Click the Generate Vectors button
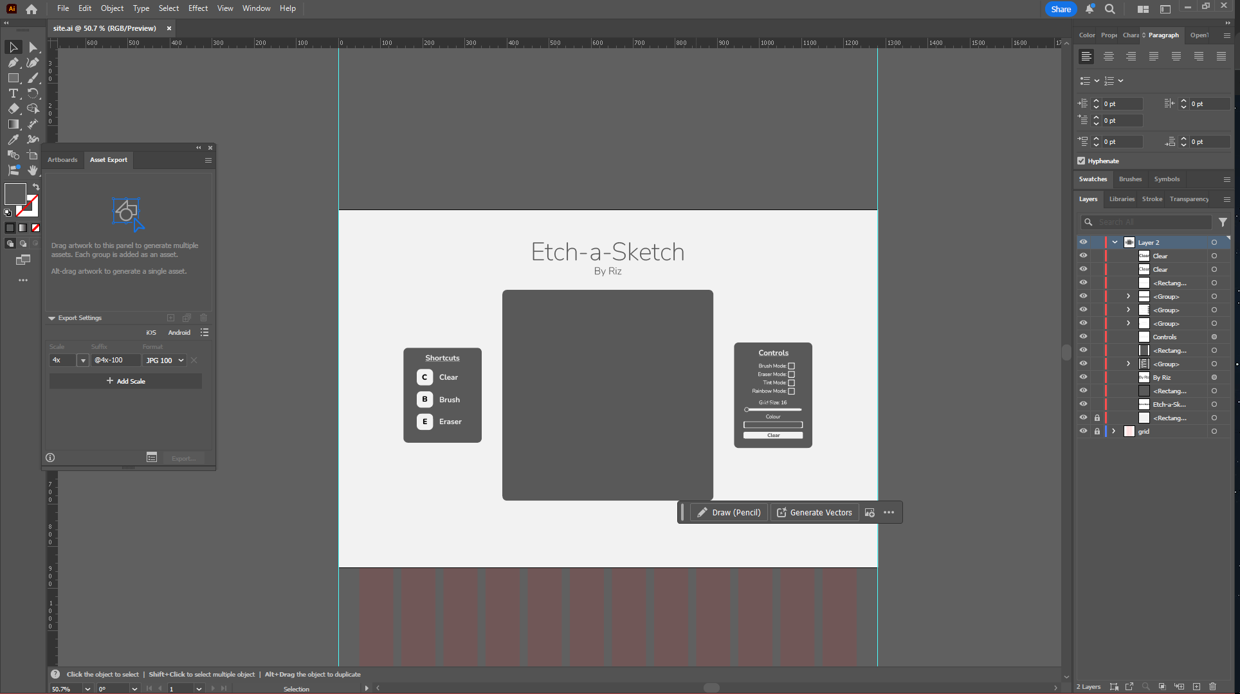 point(814,513)
